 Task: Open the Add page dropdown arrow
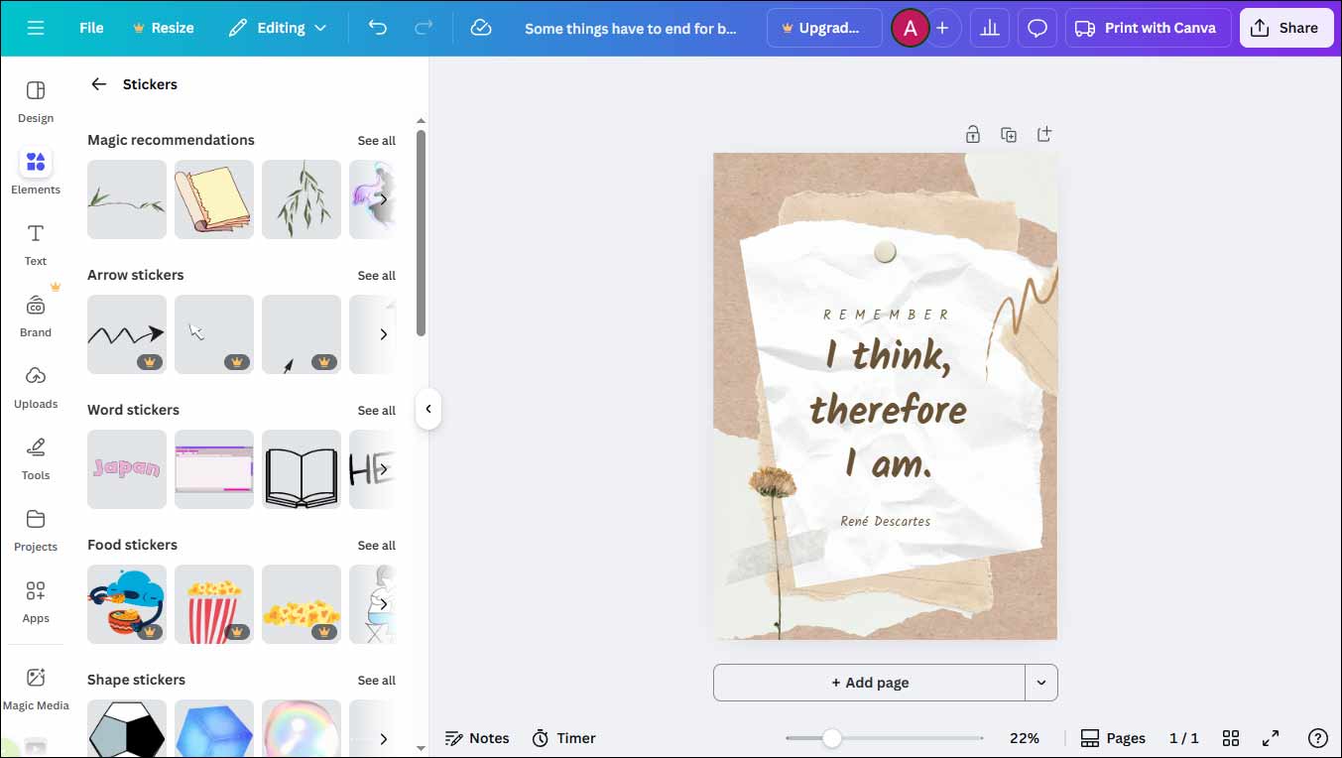pyautogui.click(x=1040, y=683)
